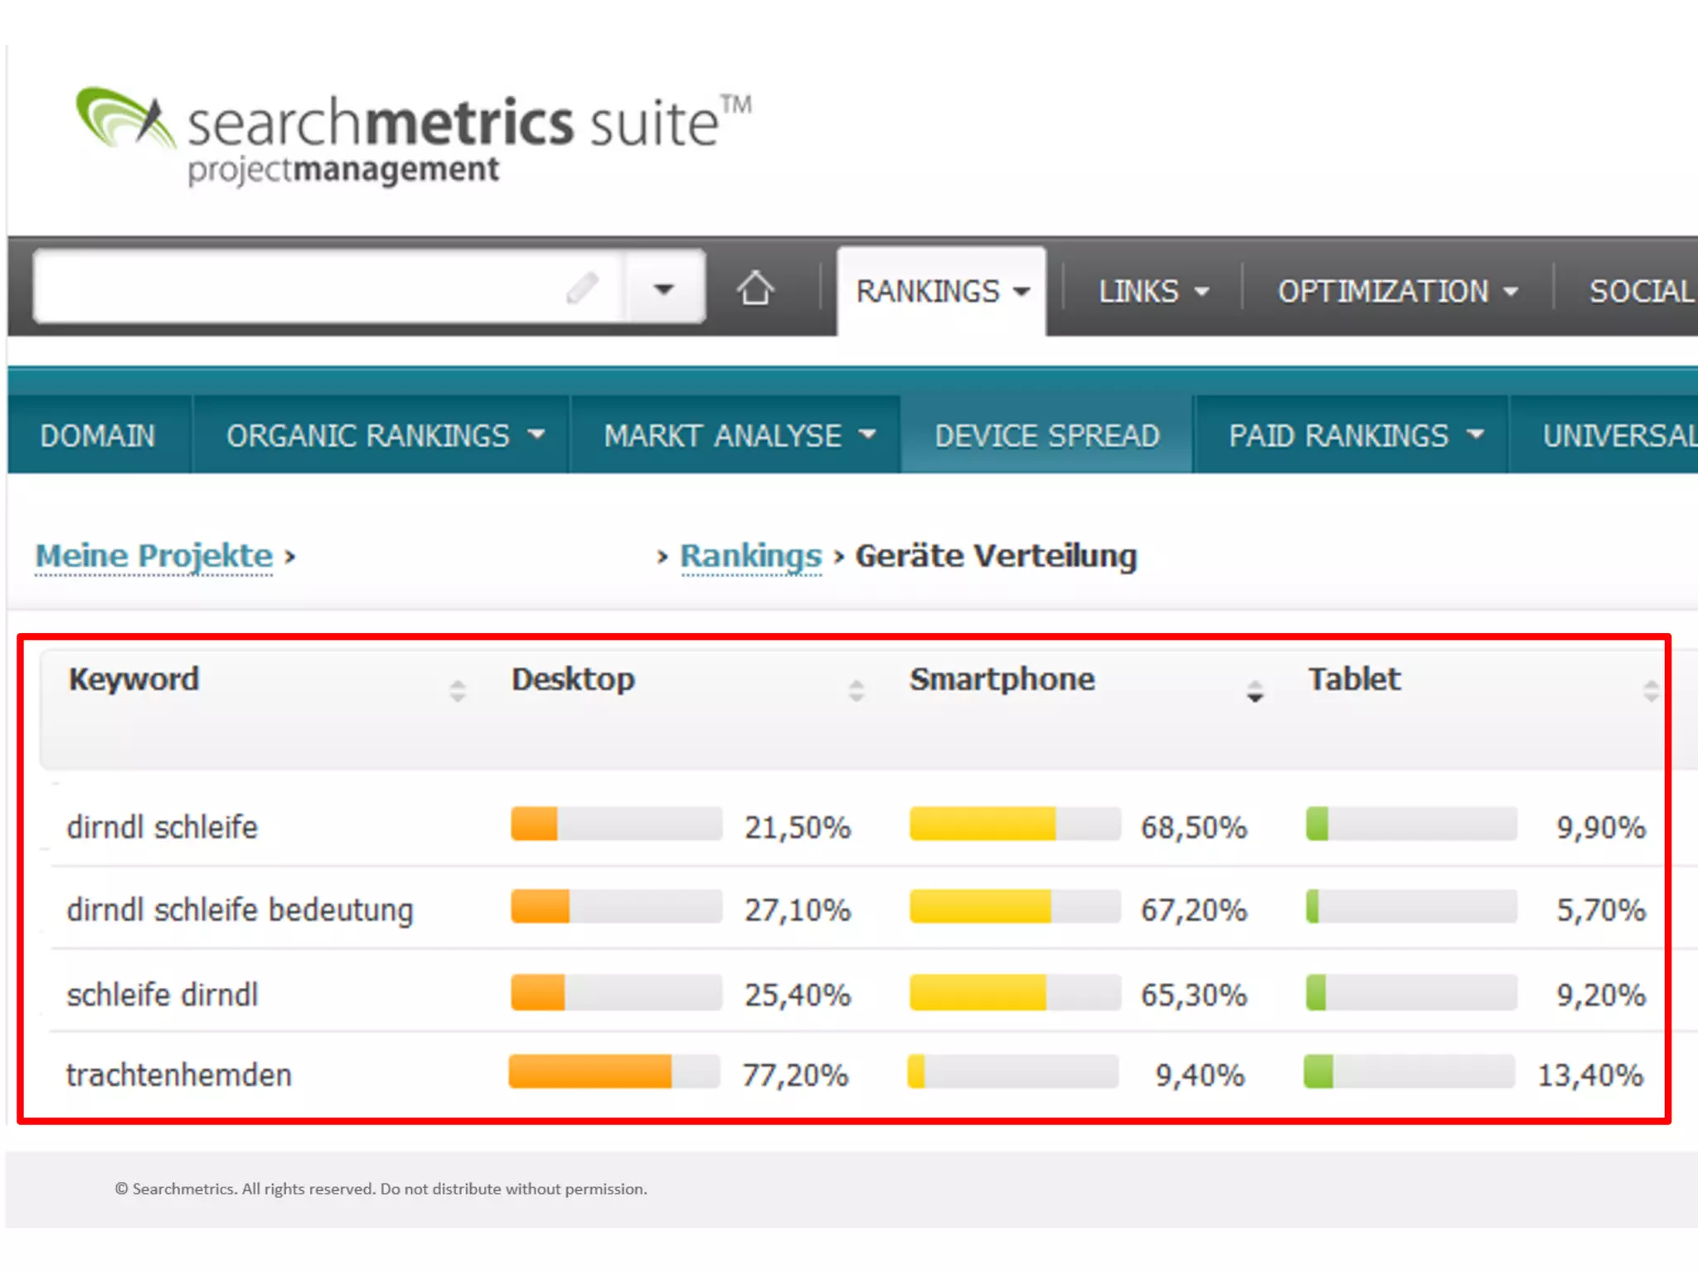The height and width of the screenshot is (1273, 1698).
Task: Click into the project search input field
Action: [298, 288]
